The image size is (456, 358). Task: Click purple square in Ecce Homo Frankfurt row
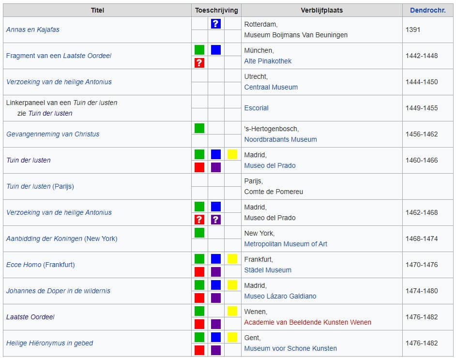pos(216,272)
